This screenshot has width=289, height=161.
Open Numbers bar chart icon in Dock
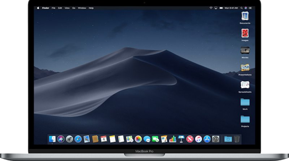pos(173,139)
